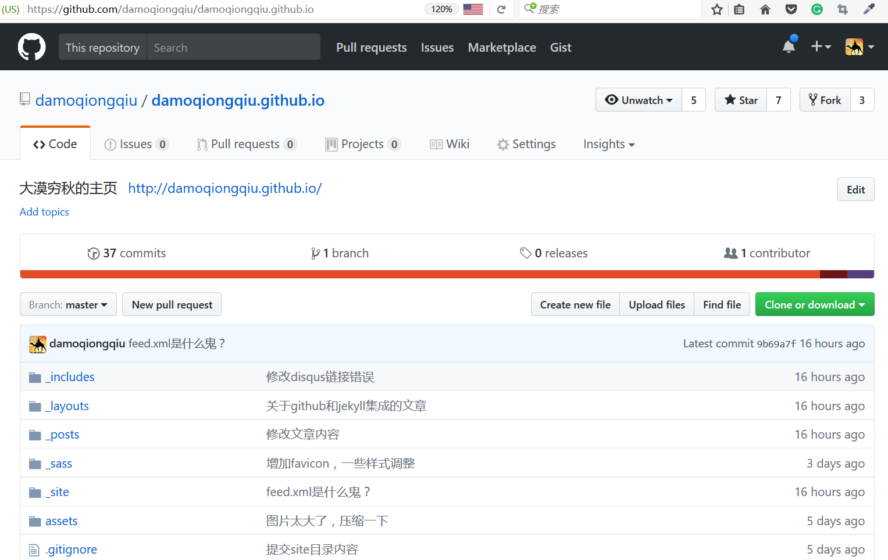Image resolution: width=888 pixels, height=560 pixels.
Task: Click New pull request button
Action: (x=172, y=304)
